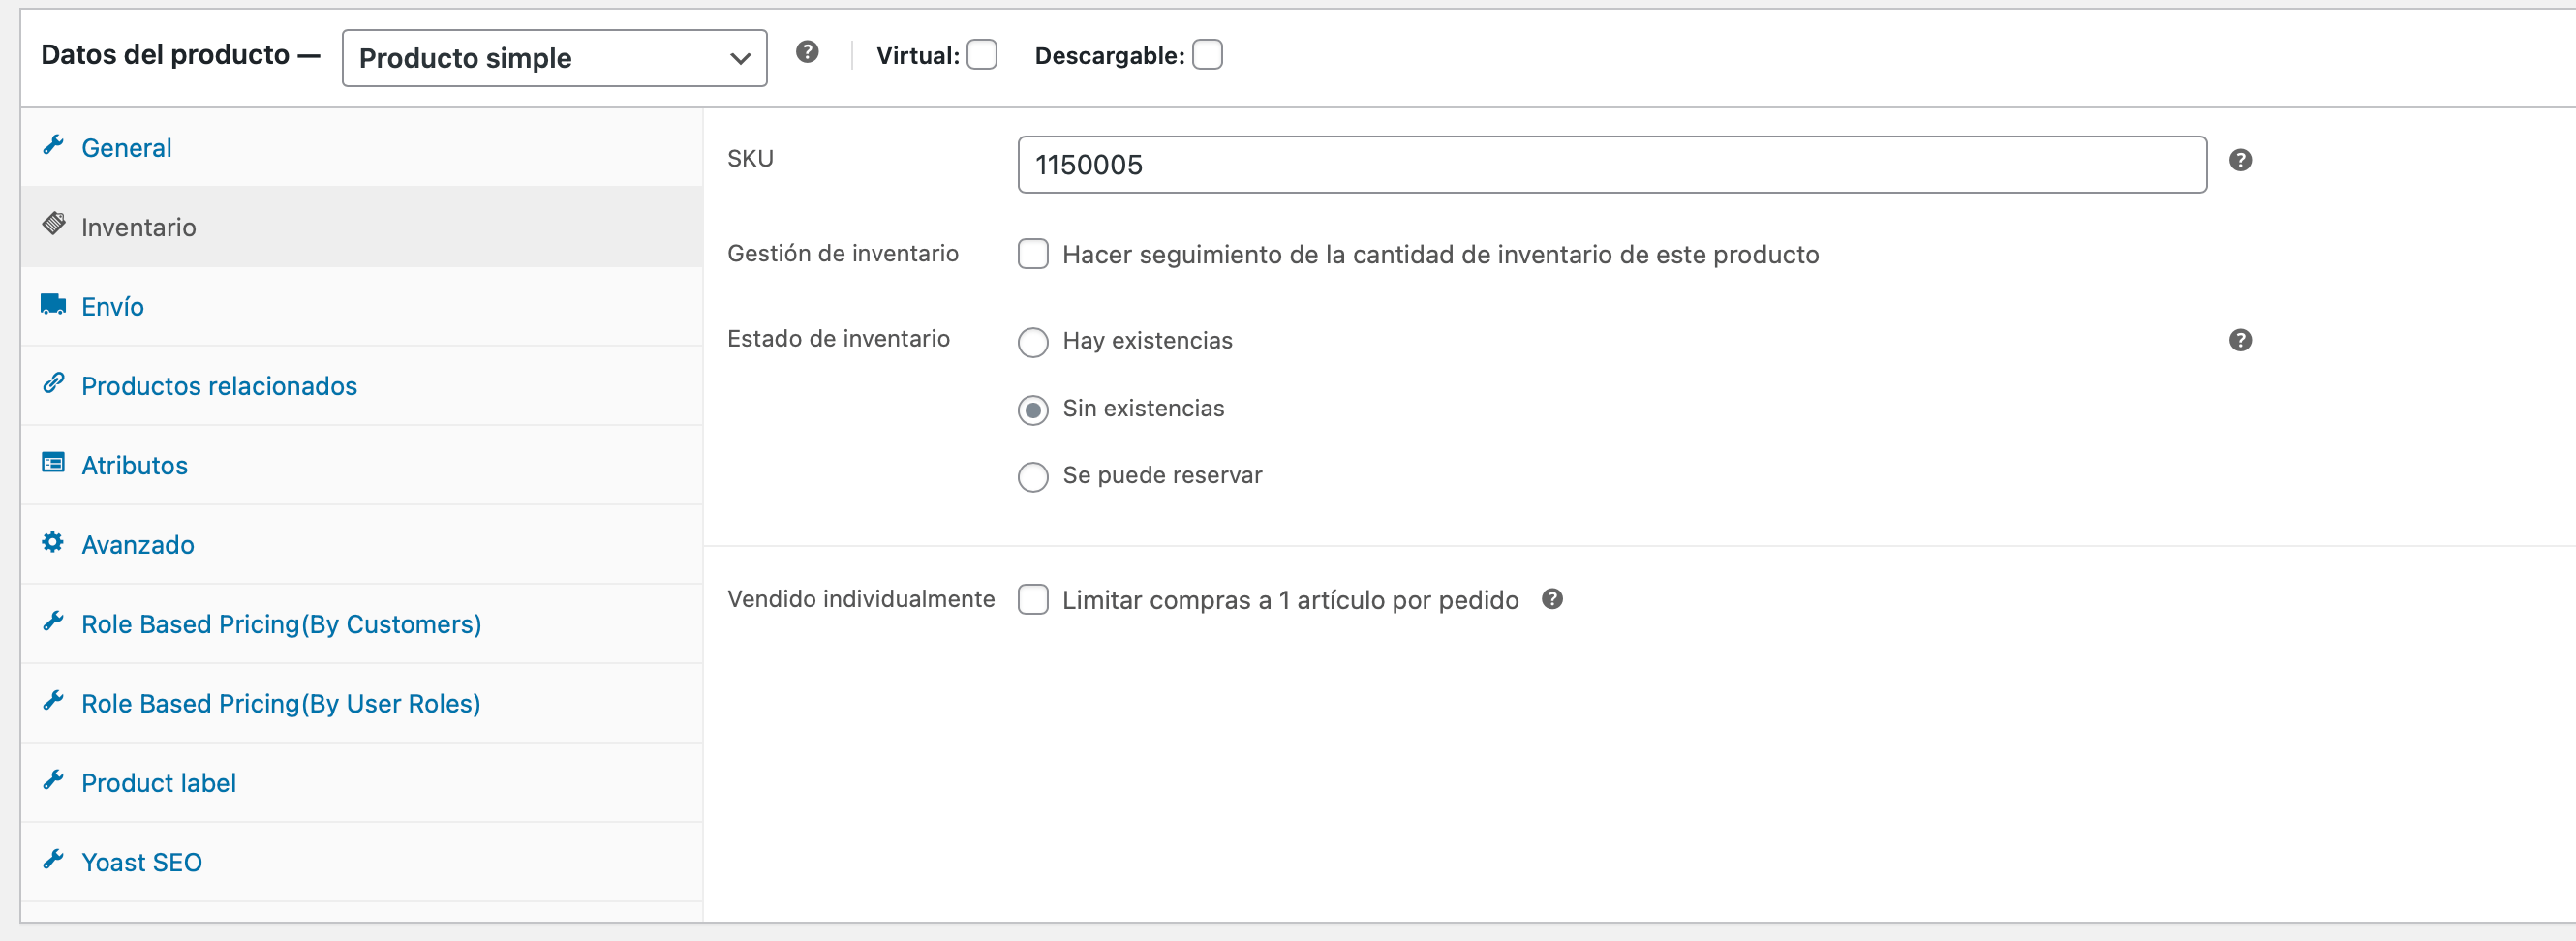Click help icon next to product type dropdown
Screen dimensions: 2576x941
pyautogui.click(x=808, y=52)
